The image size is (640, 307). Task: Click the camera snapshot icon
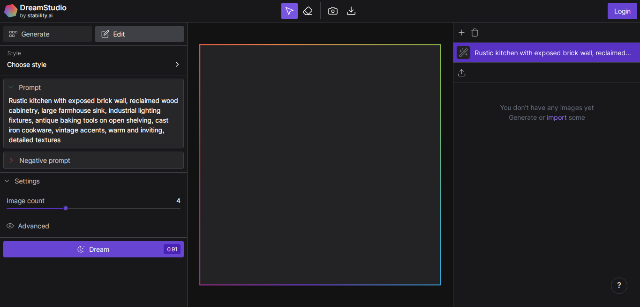tap(332, 10)
